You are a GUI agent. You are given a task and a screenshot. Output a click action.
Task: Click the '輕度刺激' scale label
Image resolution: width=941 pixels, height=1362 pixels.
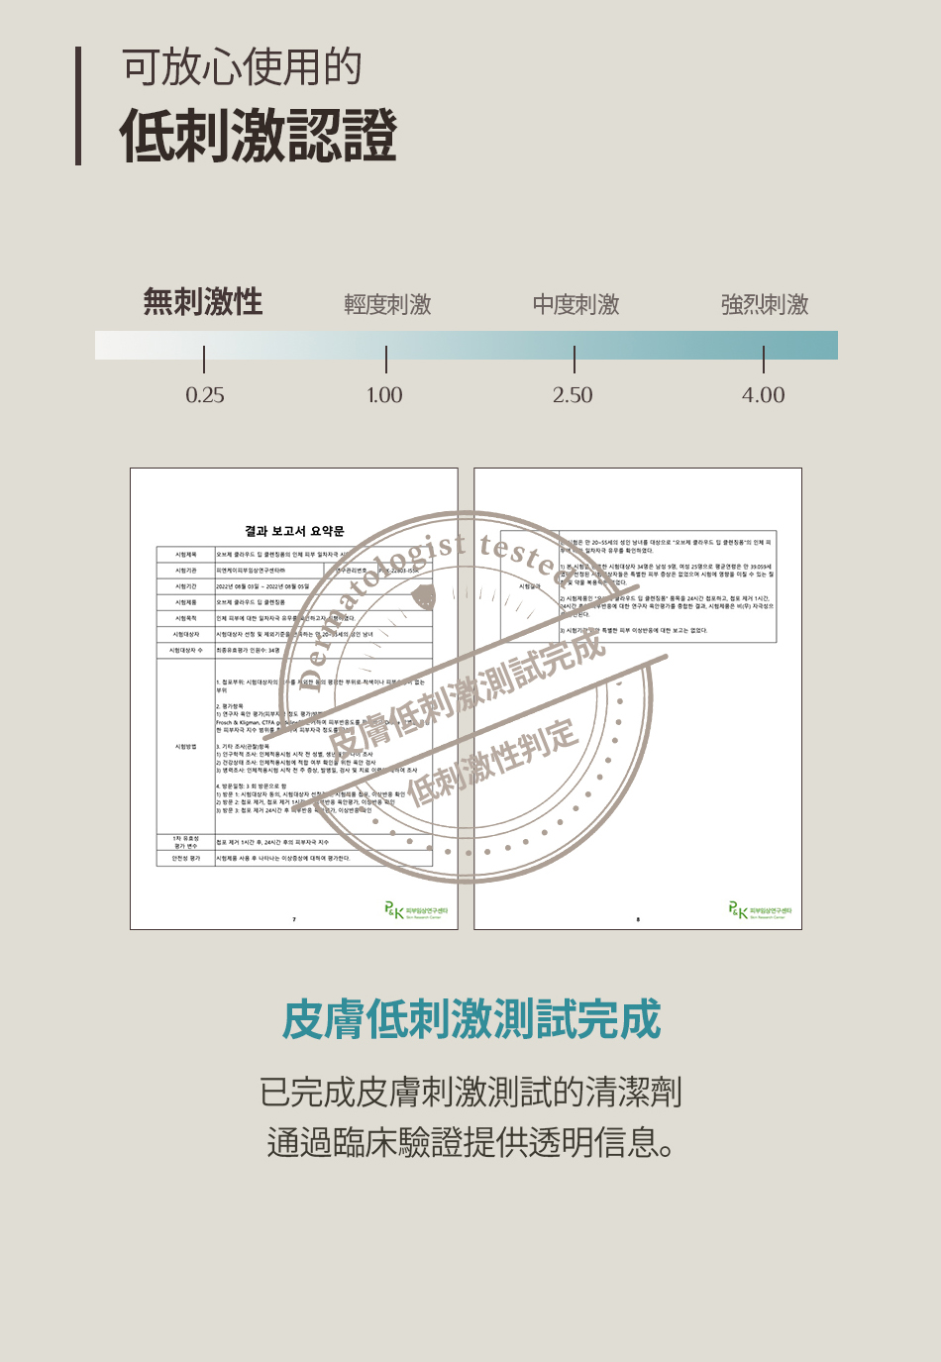click(387, 304)
